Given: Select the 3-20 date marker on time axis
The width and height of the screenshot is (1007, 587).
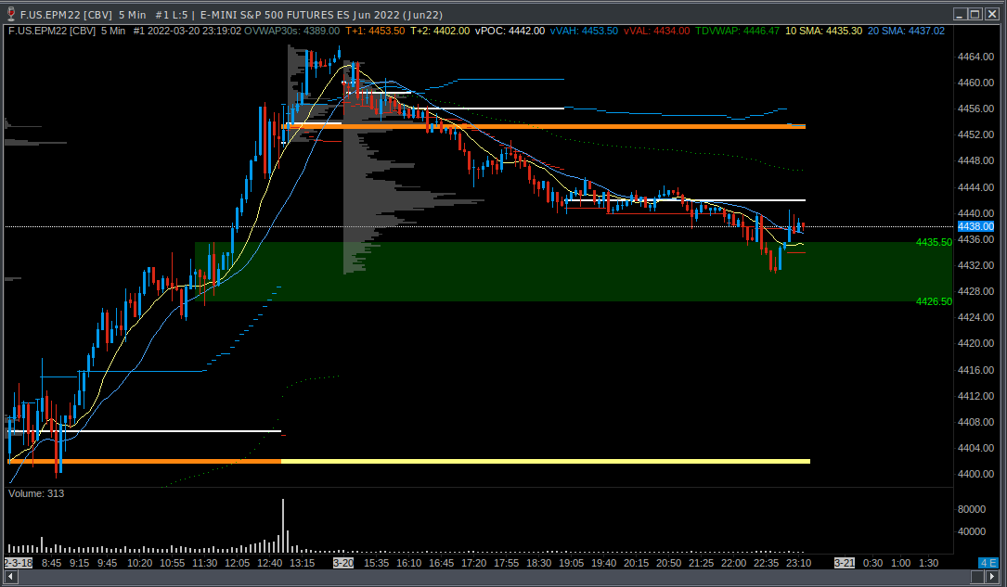Looking at the screenshot, I should [343, 563].
